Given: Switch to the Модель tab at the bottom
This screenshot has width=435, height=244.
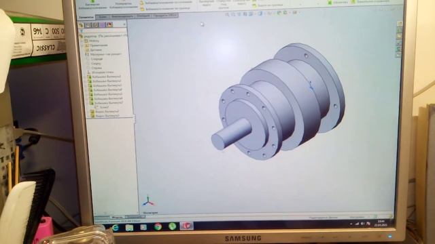Looking at the screenshot, I should point(117,217).
